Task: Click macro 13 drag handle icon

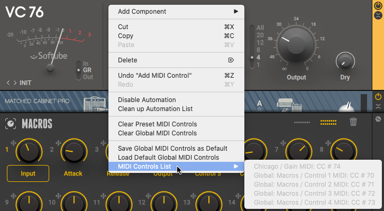Action: (193, 196)
